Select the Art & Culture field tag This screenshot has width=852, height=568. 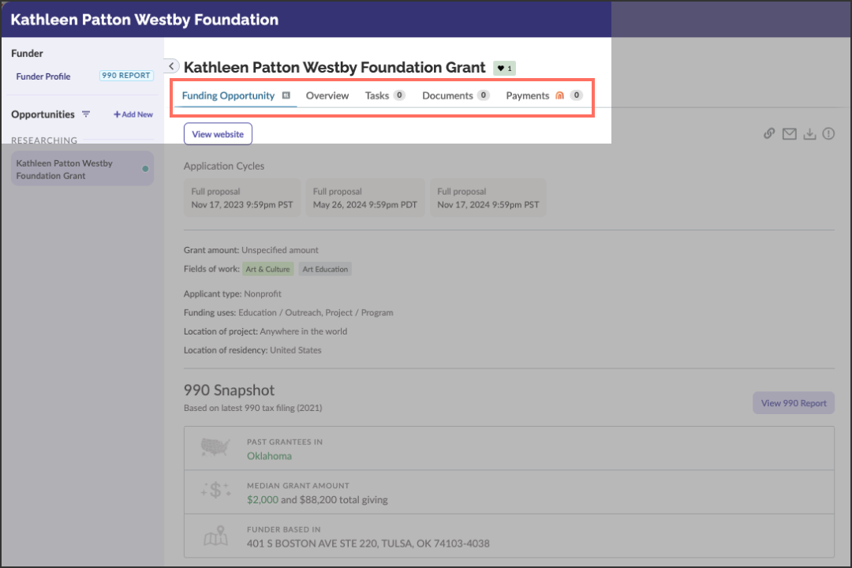[268, 269]
